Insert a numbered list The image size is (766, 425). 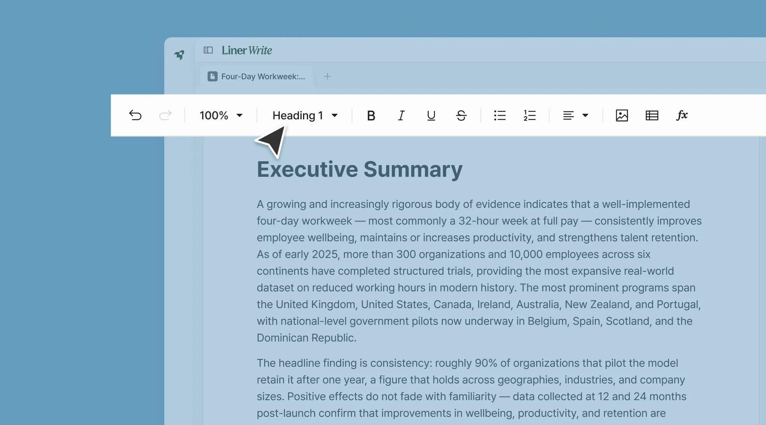(x=529, y=115)
